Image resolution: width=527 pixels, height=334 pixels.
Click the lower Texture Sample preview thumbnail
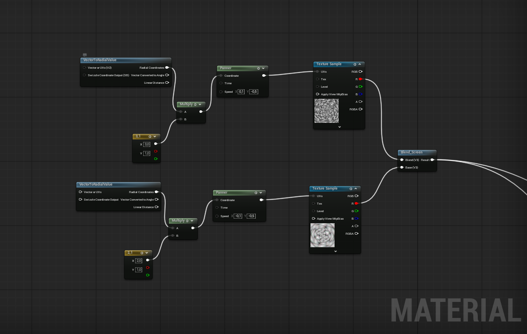(323, 235)
